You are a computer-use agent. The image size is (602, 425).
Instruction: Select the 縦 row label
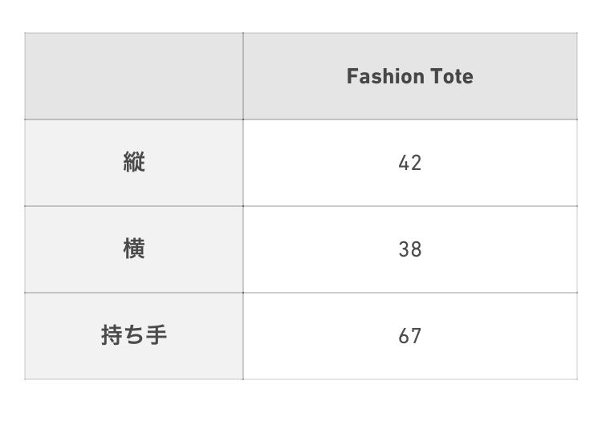click(134, 163)
